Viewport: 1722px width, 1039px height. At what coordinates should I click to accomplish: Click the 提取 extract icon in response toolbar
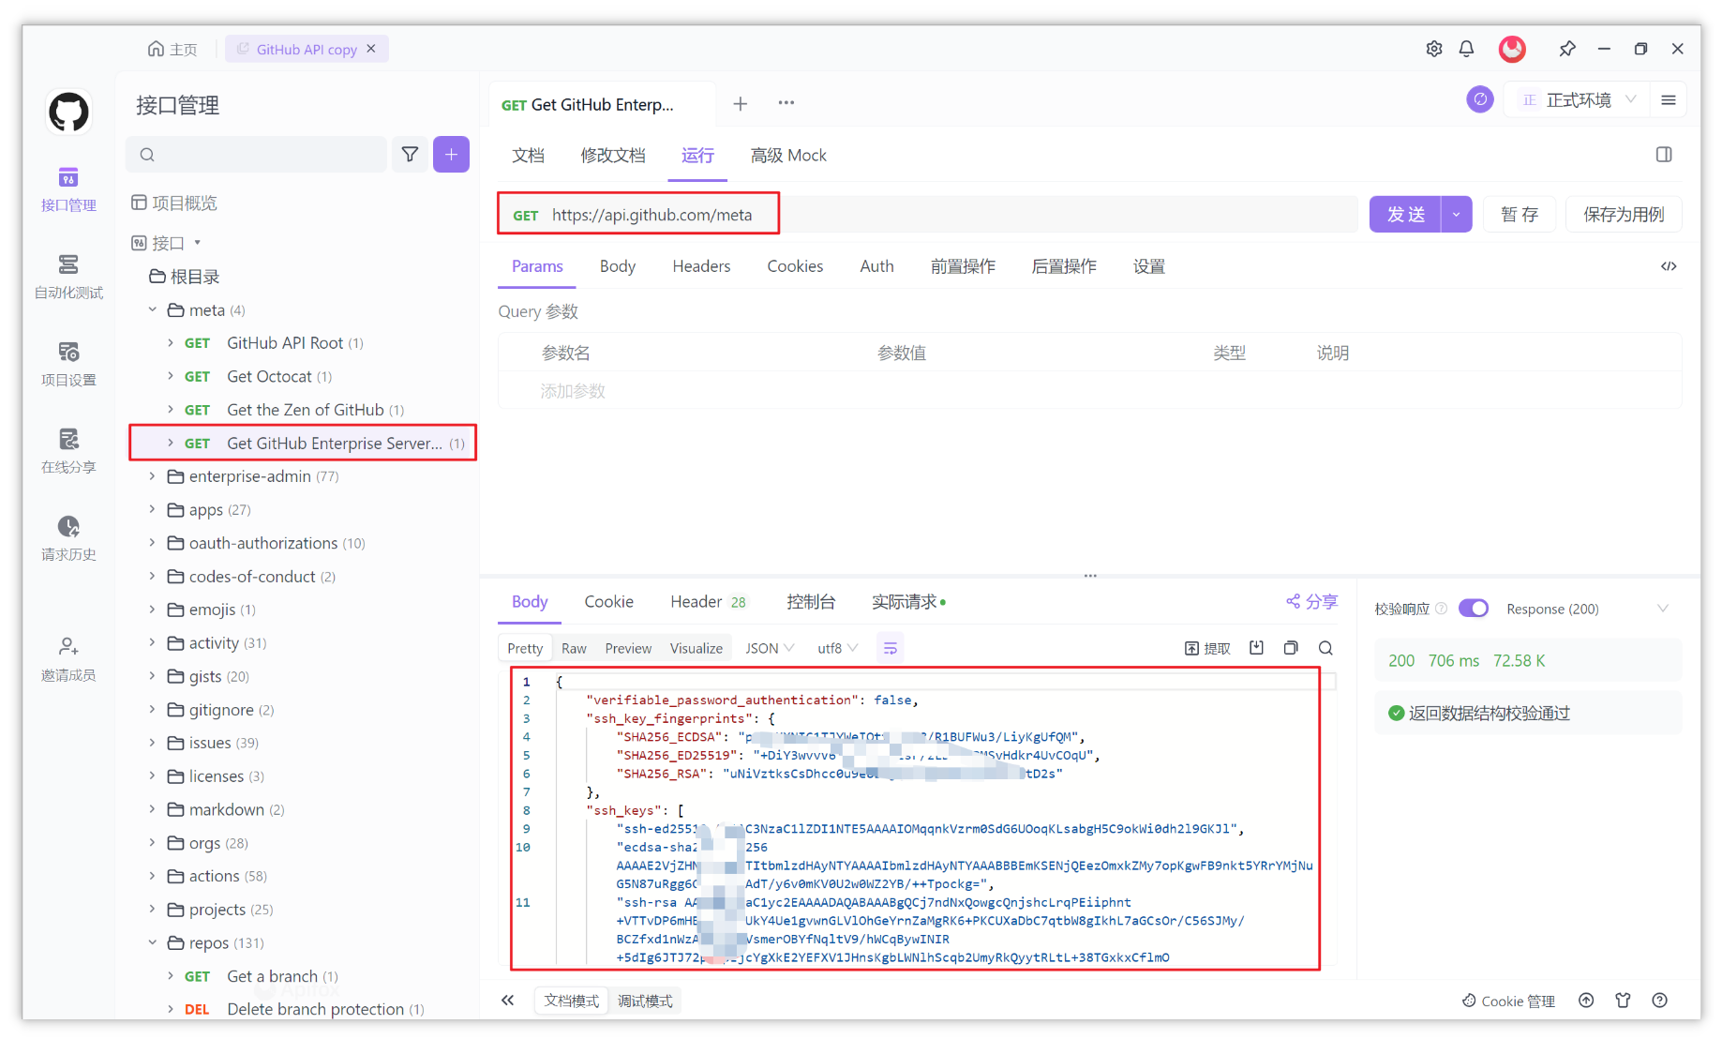(x=1206, y=647)
